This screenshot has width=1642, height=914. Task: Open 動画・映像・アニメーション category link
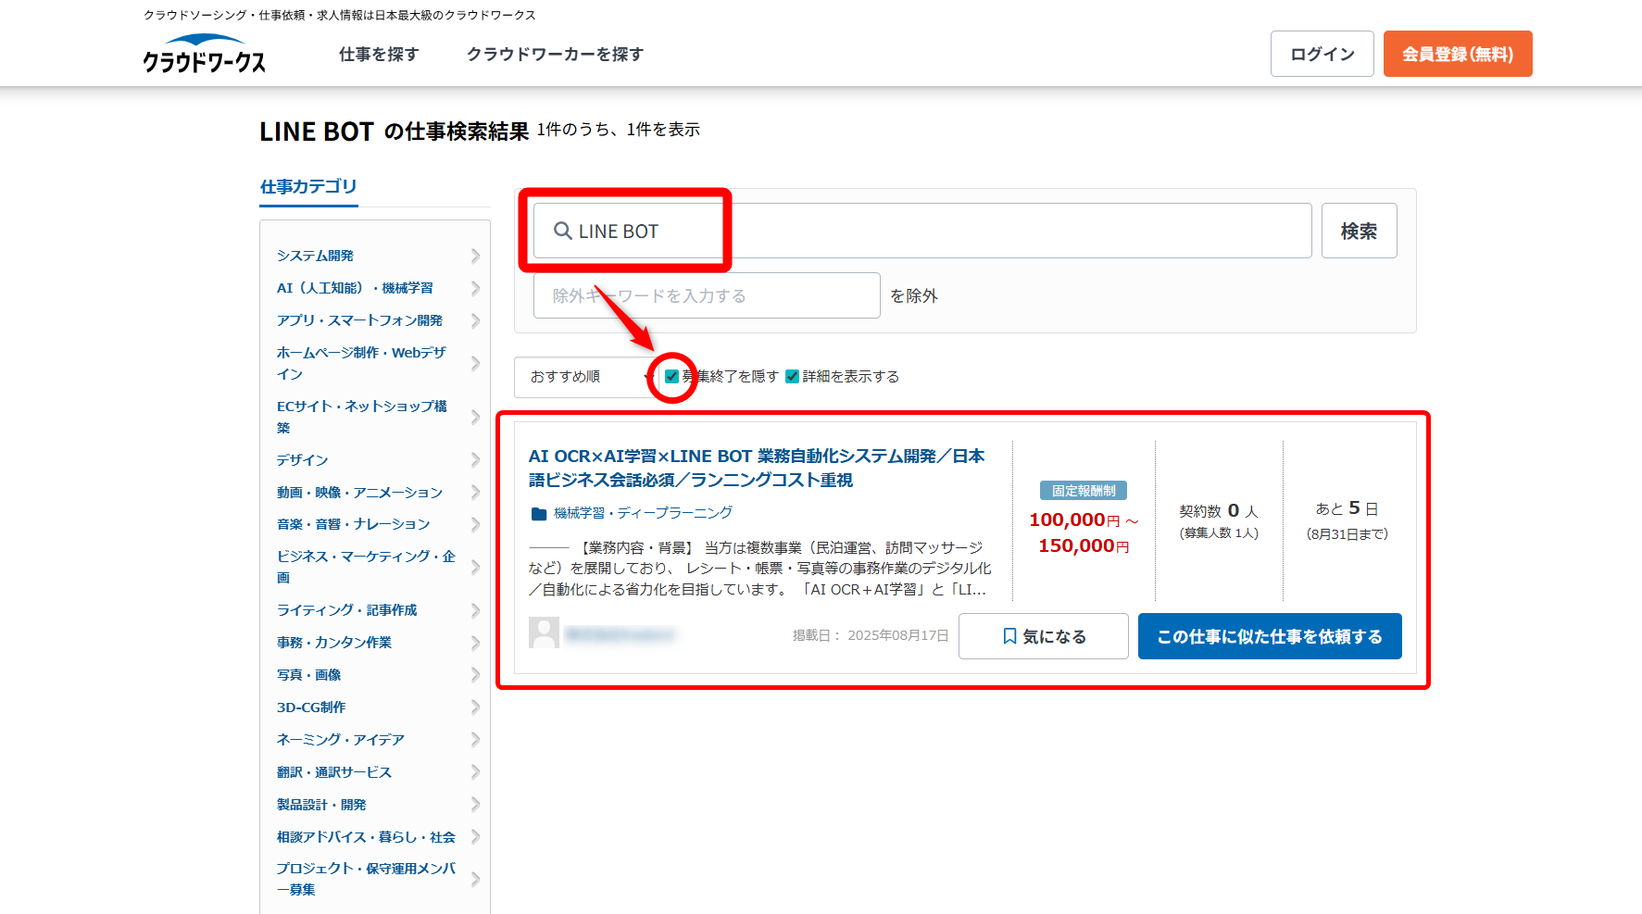359,492
